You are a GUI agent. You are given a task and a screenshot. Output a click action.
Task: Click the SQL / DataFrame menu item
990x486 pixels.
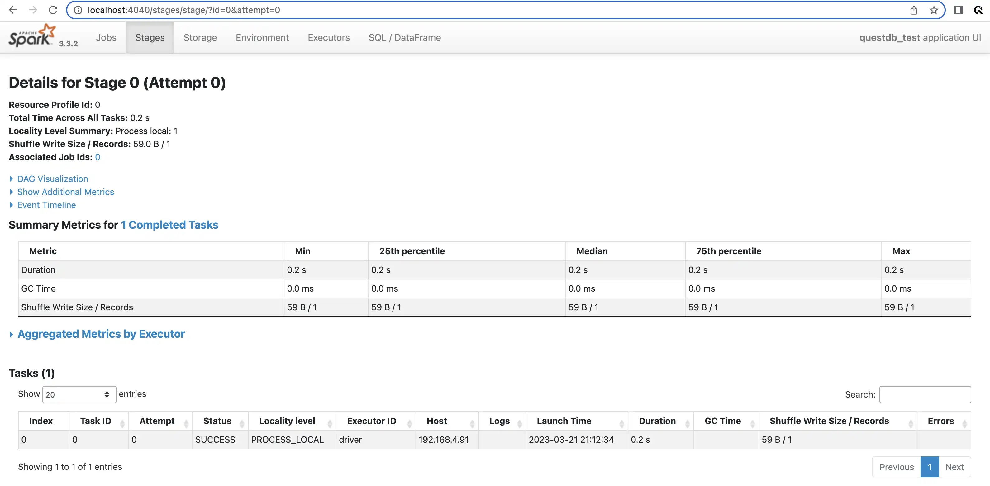pos(404,37)
